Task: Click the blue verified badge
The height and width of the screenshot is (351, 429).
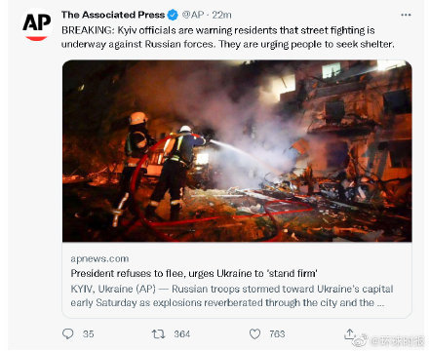Action: 173,15
